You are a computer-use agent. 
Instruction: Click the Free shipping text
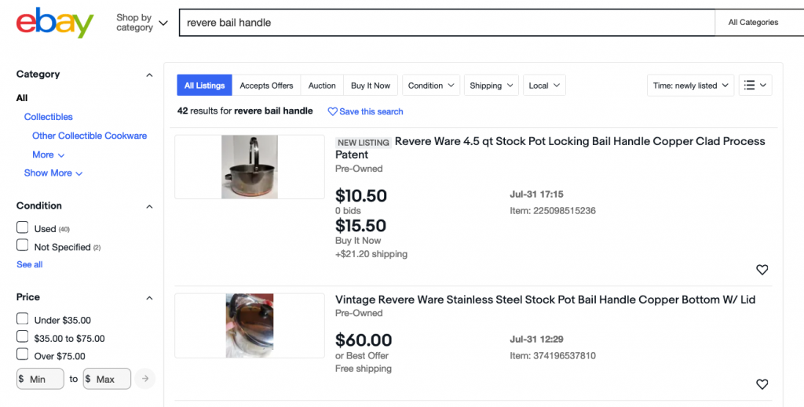[364, 369]
